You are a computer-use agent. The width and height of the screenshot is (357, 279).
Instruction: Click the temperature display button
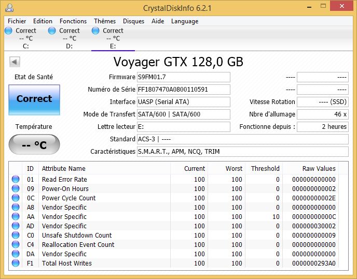click(x=34, y=145)
